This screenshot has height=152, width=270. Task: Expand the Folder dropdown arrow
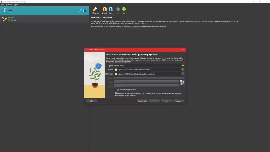click(x=183, y=70)
